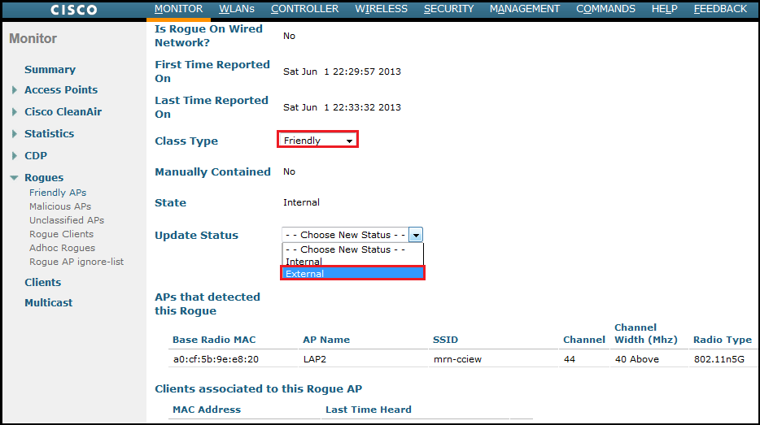The height and width of the screenshot is (425, 760).
Task: Expand the Statistics sidebar section
Action: click(49, 134)
